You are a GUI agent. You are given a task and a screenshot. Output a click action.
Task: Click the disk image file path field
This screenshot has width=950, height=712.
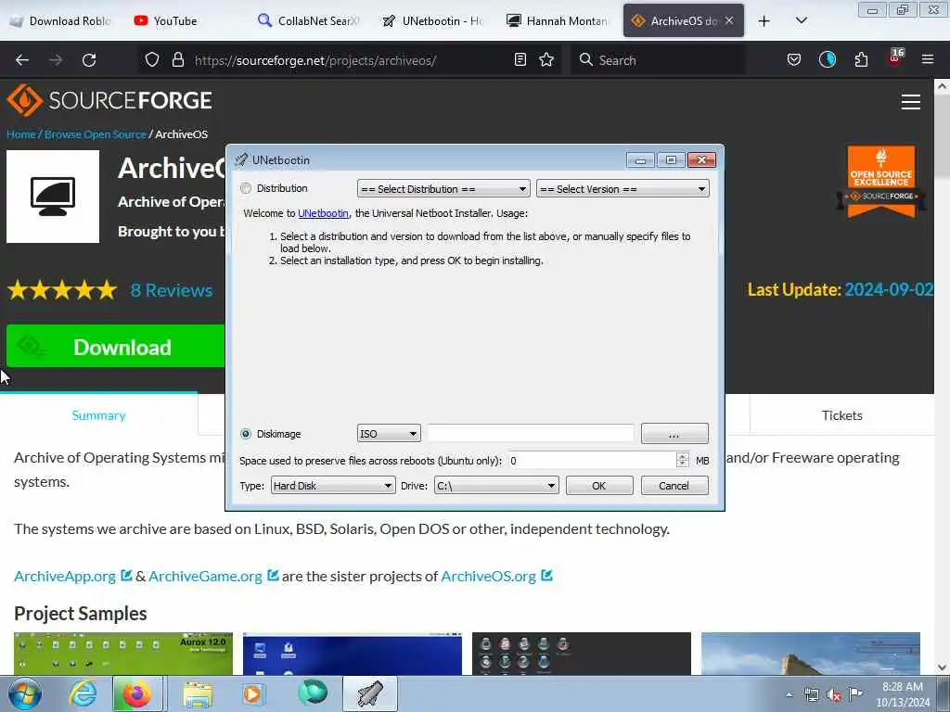click(x=531, y=434)
